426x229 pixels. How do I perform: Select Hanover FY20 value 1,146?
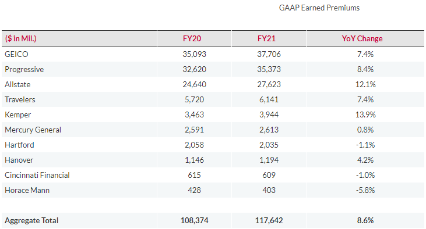click(x=194, y=160)
